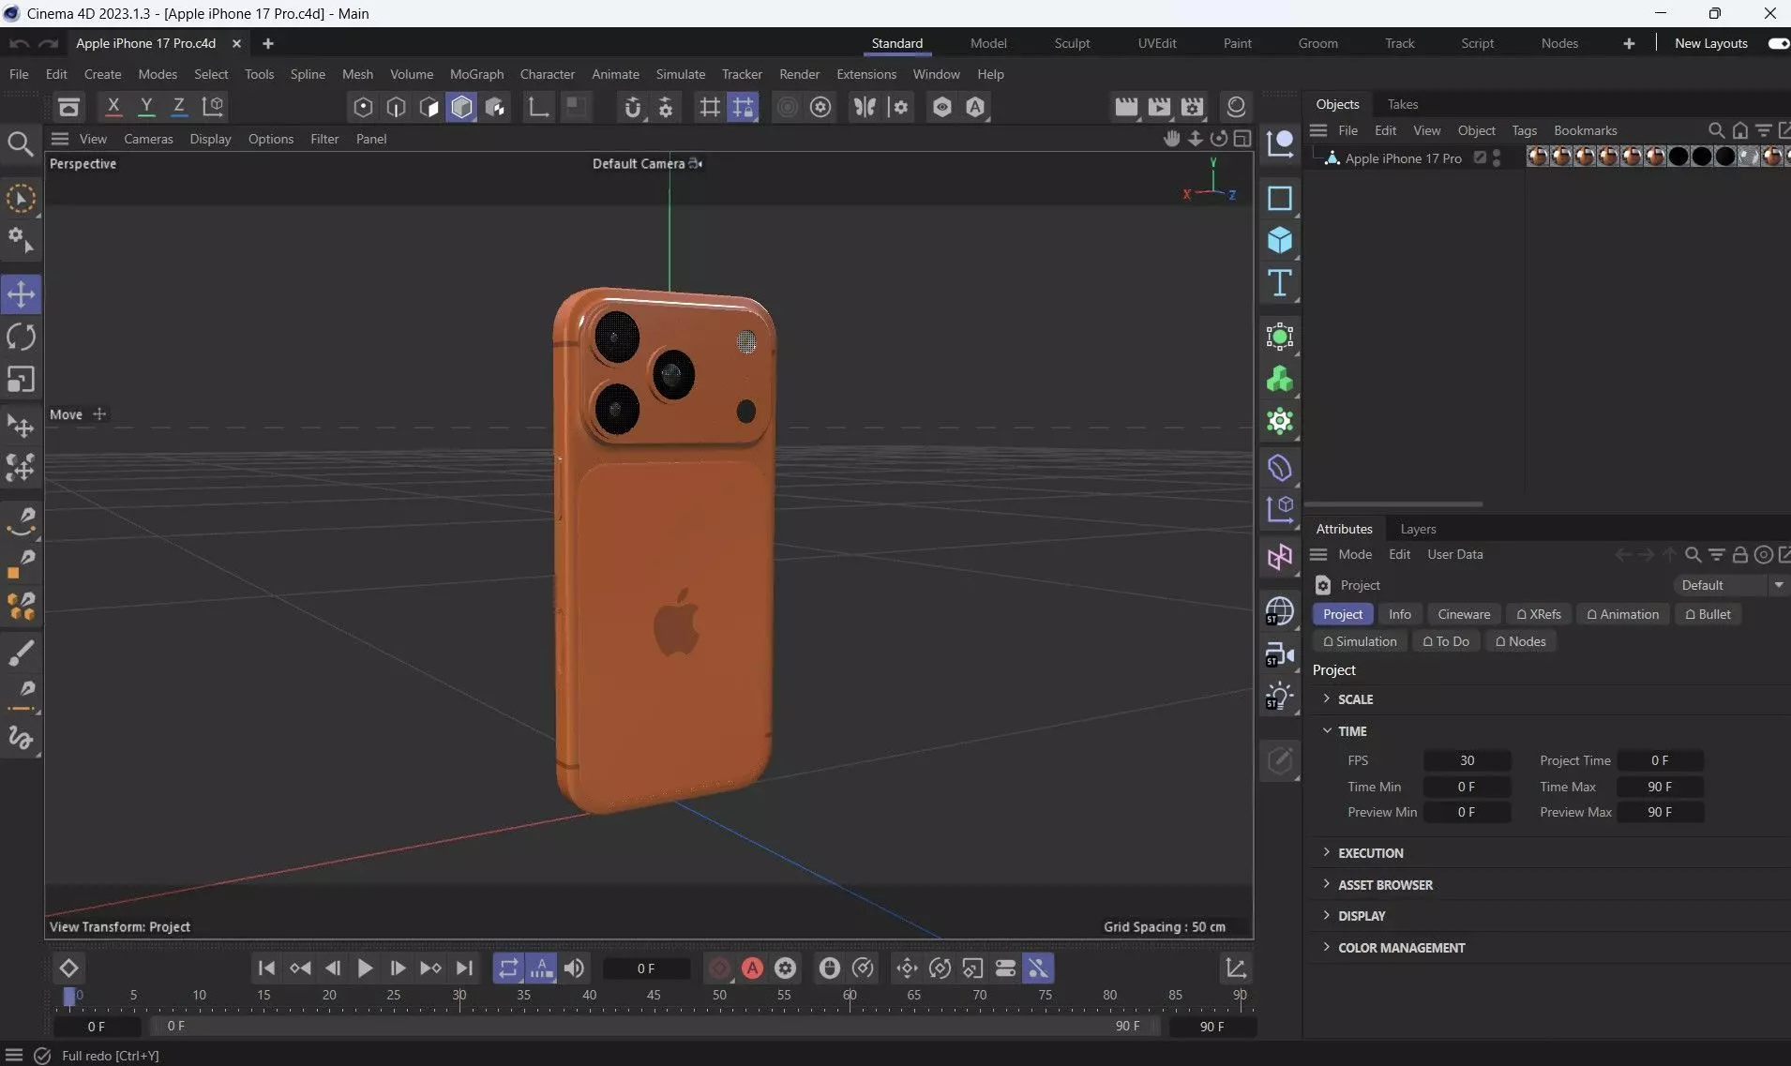Screen dimensions: 1791x1066
Task: Toggle timeline sound speaker button
Action: point(574,968)
